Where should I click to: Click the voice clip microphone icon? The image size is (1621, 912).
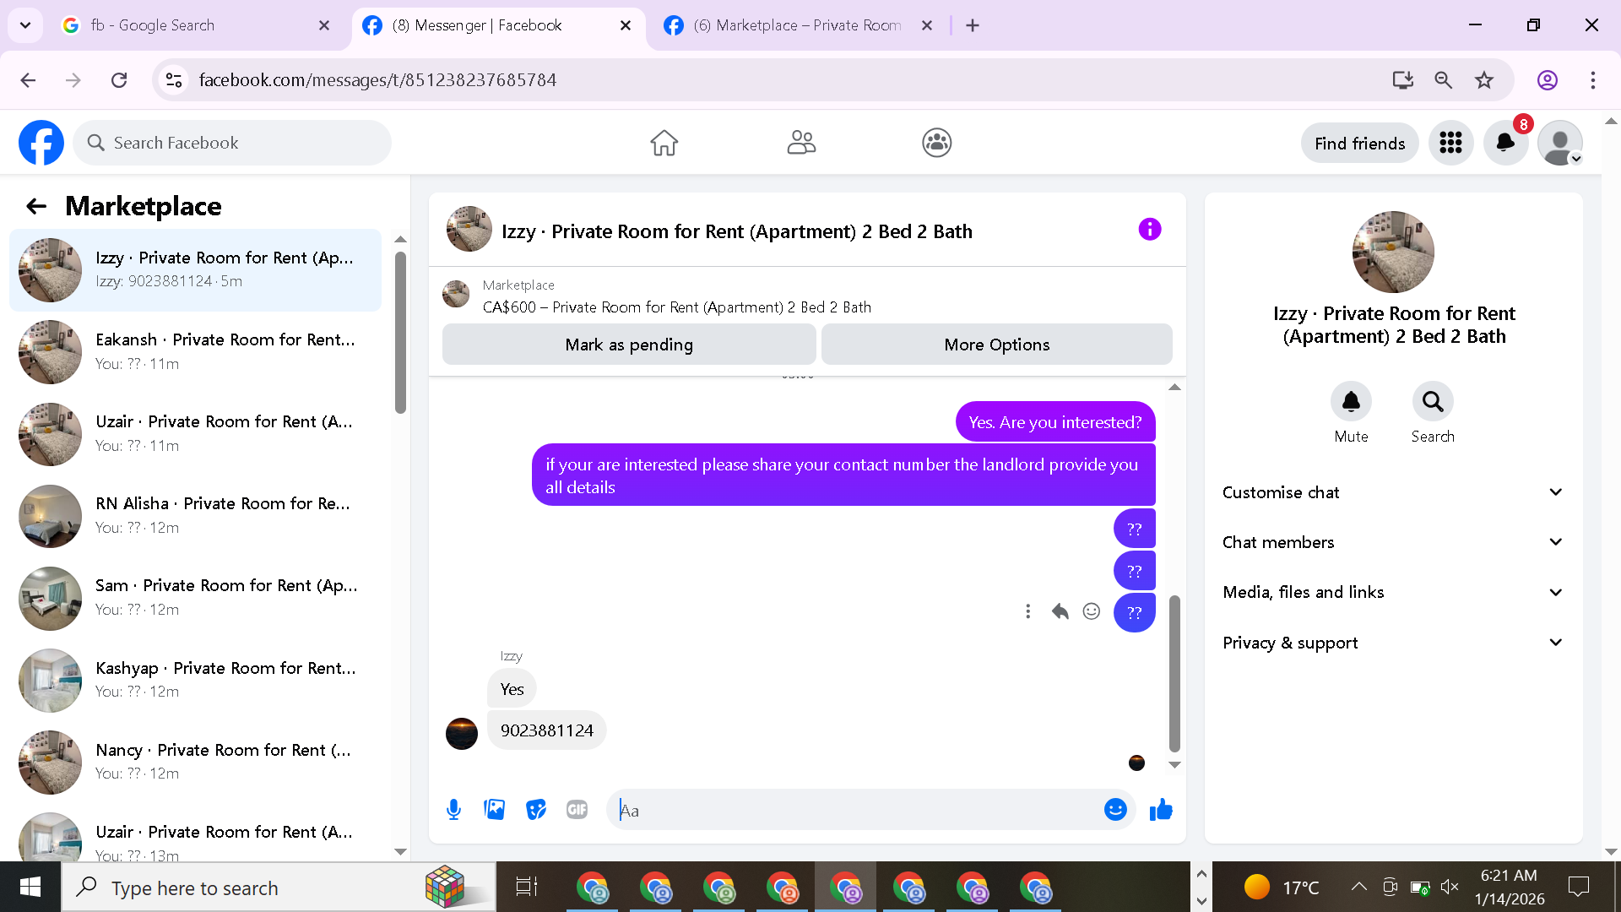pyautogui.click(x=453, y=810)
